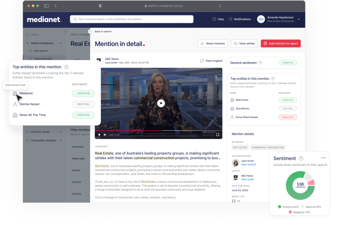Click the COMMERCIAL CONSTRUCTION keyword tag

point(268,148)
